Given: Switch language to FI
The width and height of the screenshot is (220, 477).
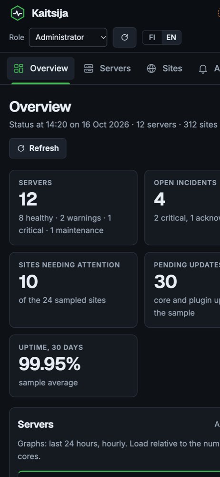Looking at the screenshot, I should pyautogui.click(x=152, y=37).
